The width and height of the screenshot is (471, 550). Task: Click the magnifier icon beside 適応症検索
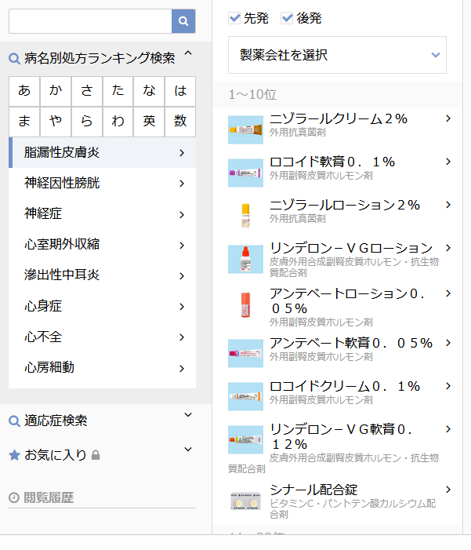[x=14, y=421]
